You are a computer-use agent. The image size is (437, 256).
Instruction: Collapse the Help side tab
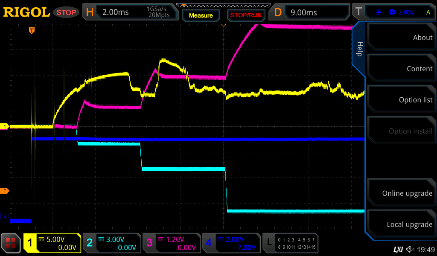point(359,49)
